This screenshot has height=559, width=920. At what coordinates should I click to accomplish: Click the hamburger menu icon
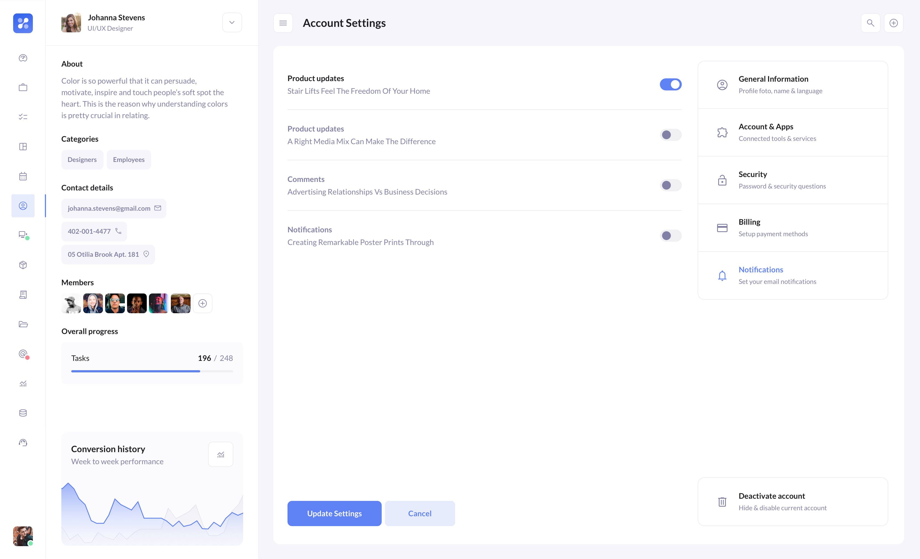coord(283,23)
